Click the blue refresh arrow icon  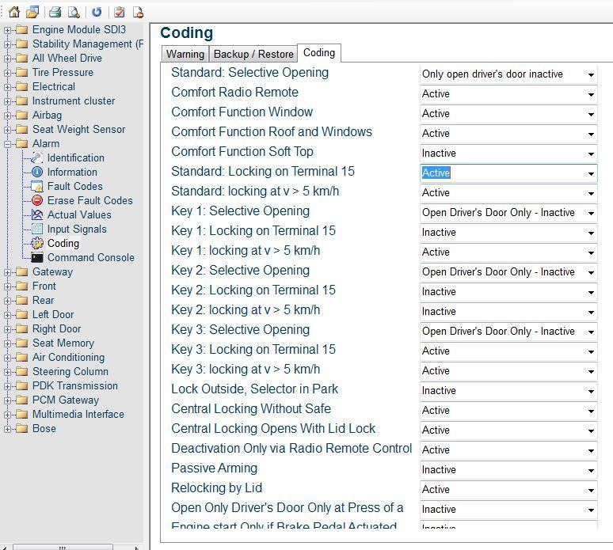click(97, 12)
